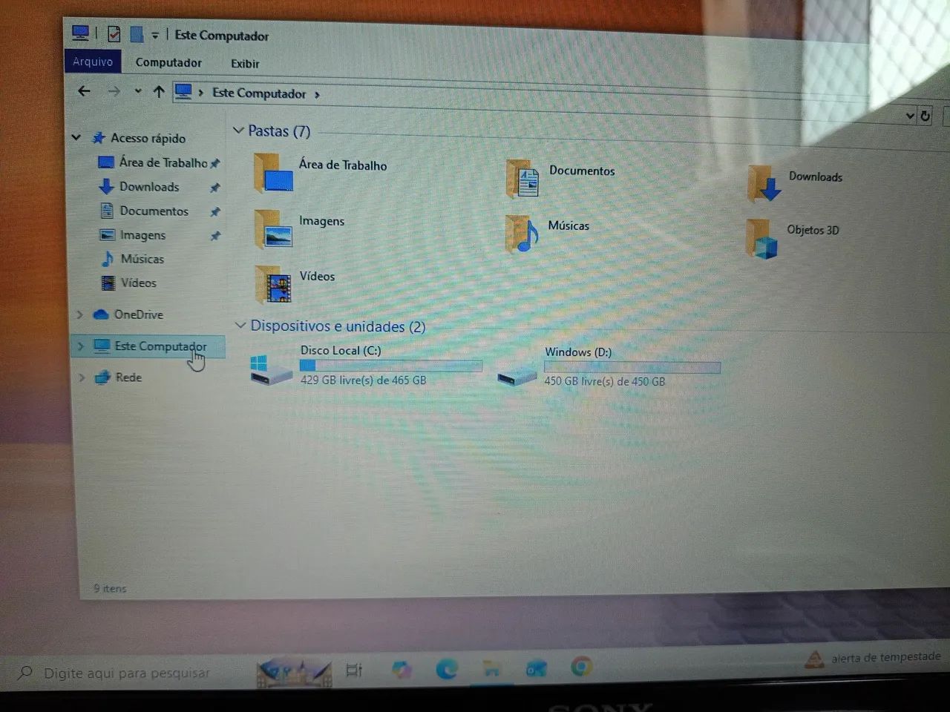Click the "9 itens" status bar text
Image resolution: width=950 pixels, height=712 pixels.
pyautogui.click(x=111, y=588)
